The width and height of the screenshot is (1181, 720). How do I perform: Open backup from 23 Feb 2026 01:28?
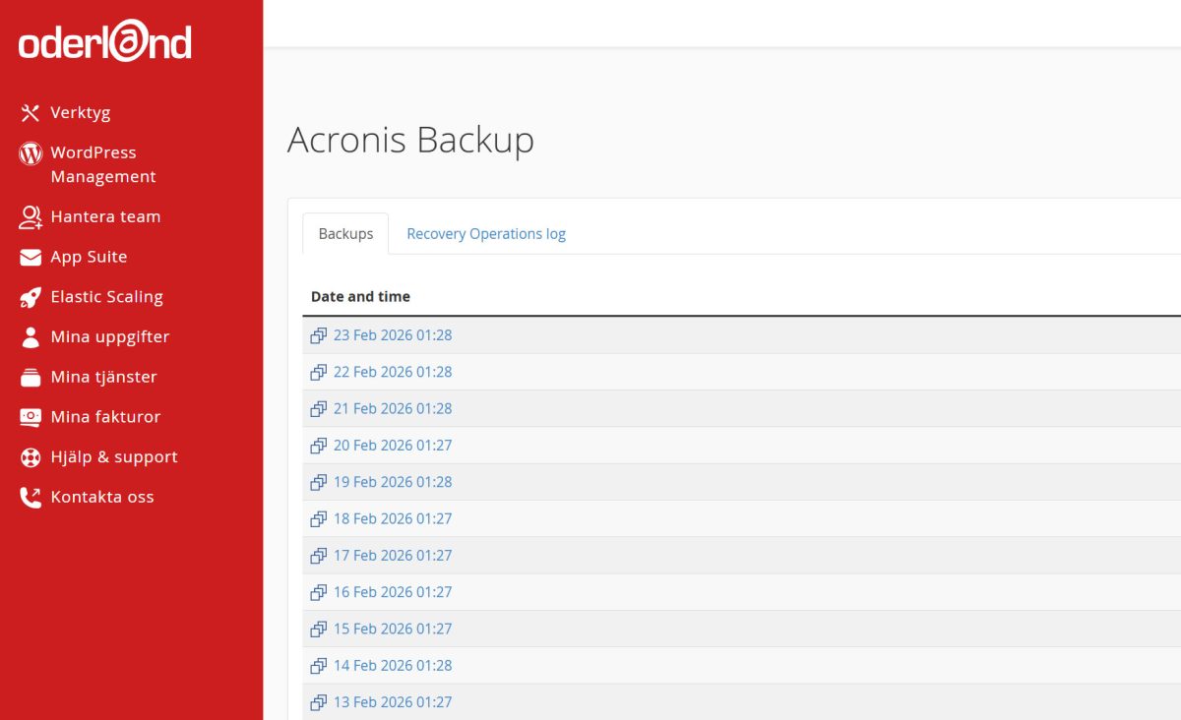[x=393, y=335]
